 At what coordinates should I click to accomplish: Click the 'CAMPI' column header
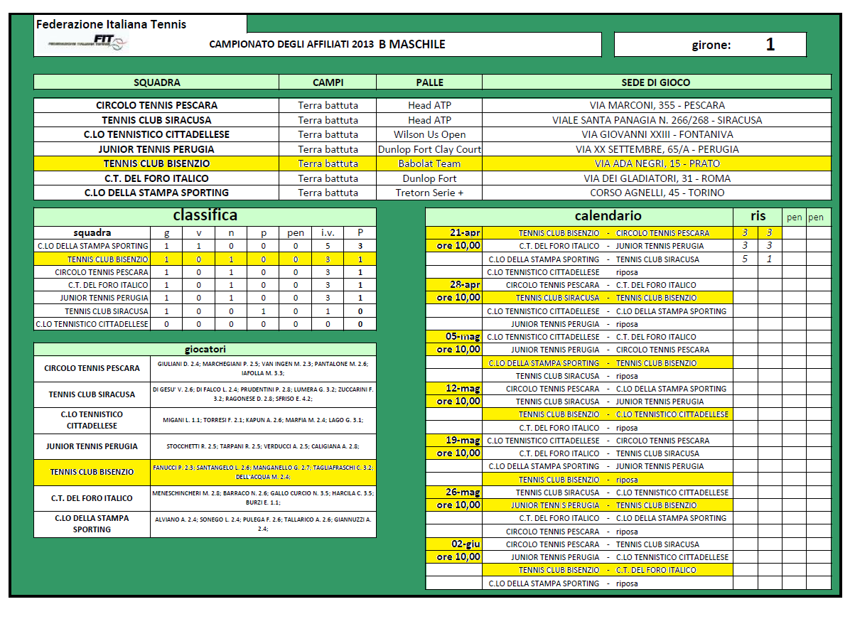pos(328,82)
